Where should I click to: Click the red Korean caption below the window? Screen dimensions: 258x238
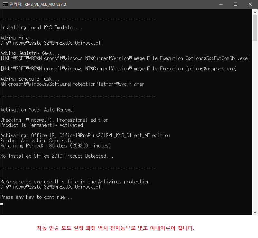point(115,228)
